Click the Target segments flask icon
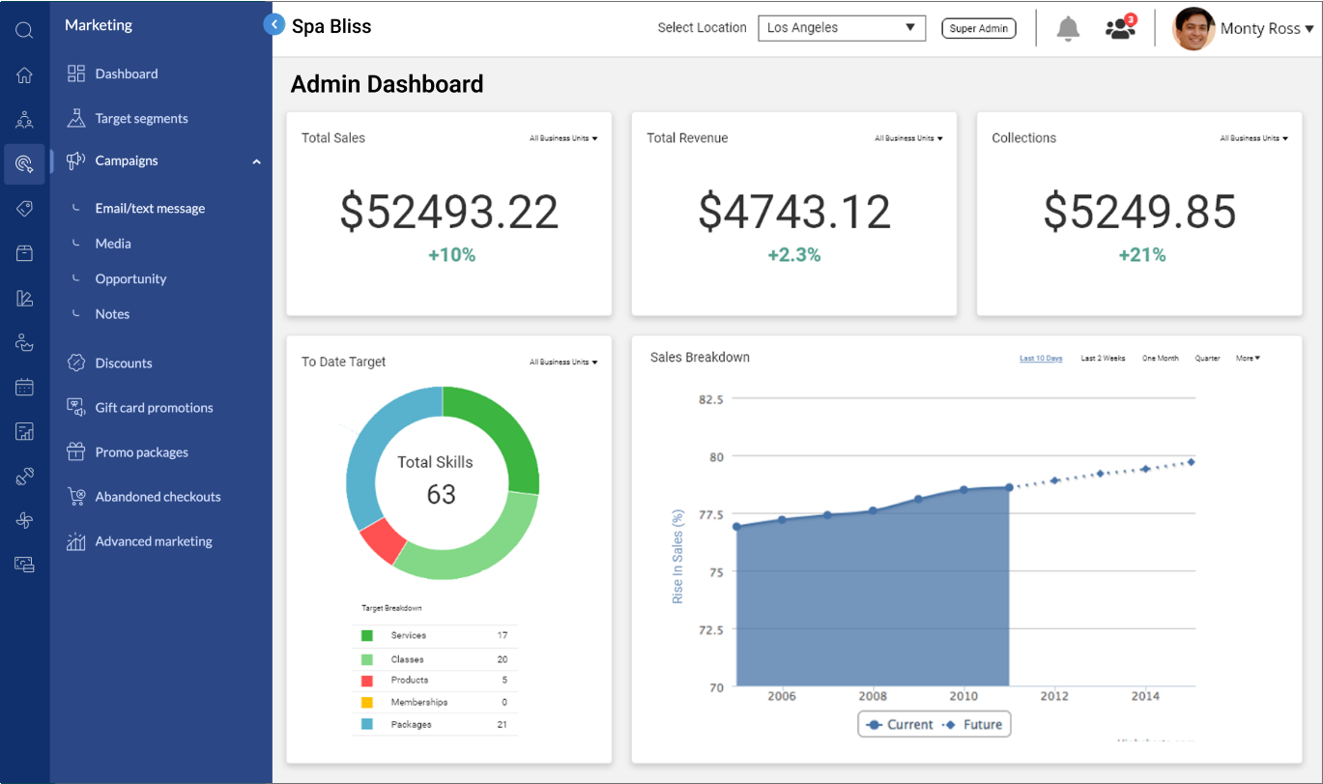Screen dimensions: 1323x784 coord(76,118)
